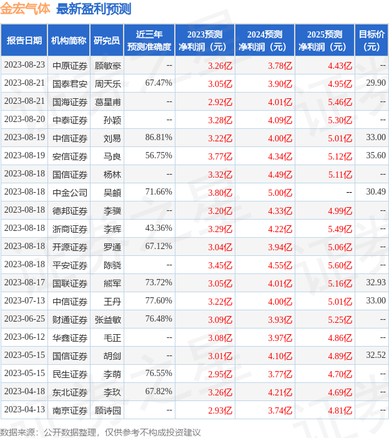
Task: Click institution 东北证券
Action: tap(70, 392)
